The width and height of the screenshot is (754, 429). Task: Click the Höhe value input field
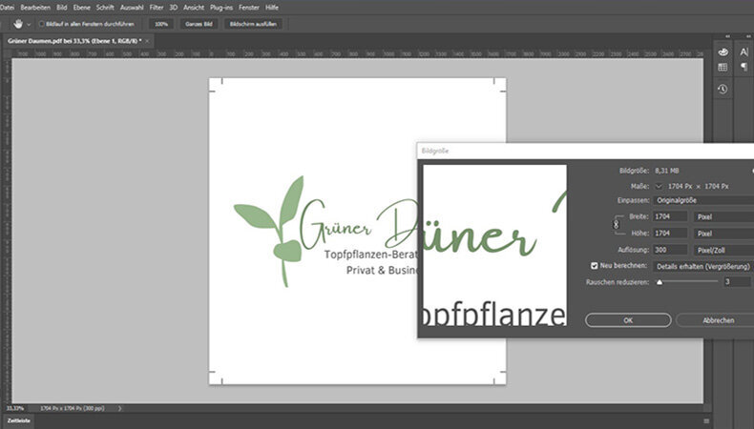pyautogui.click(x=672, y=233)
